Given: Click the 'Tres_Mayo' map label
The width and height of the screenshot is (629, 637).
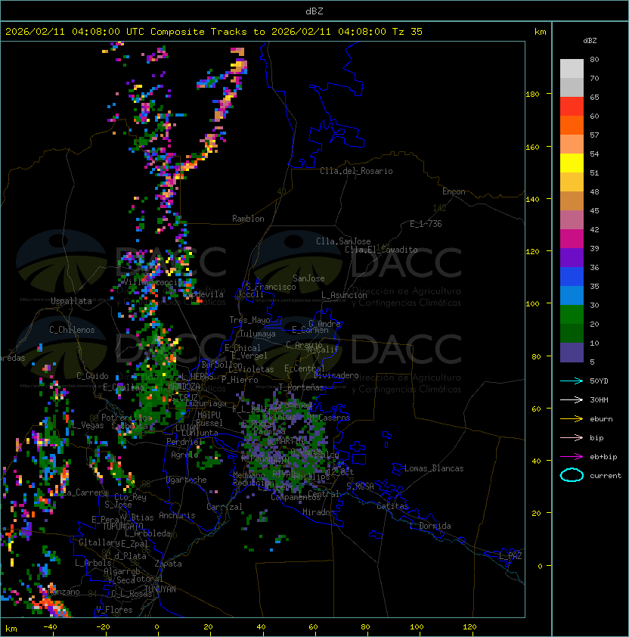Looking at the screenshot, I should pos(249,320).
